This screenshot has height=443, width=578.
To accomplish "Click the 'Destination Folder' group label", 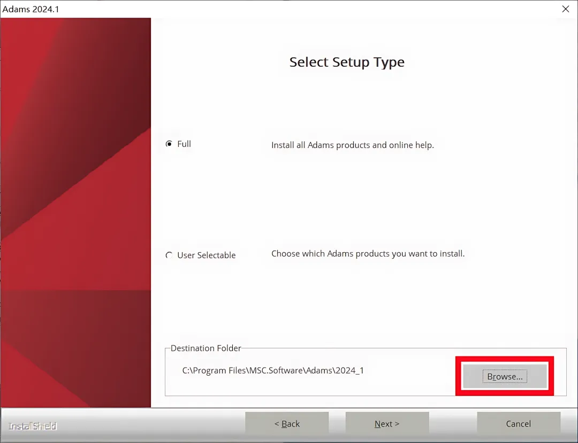I will click(206, 348).
